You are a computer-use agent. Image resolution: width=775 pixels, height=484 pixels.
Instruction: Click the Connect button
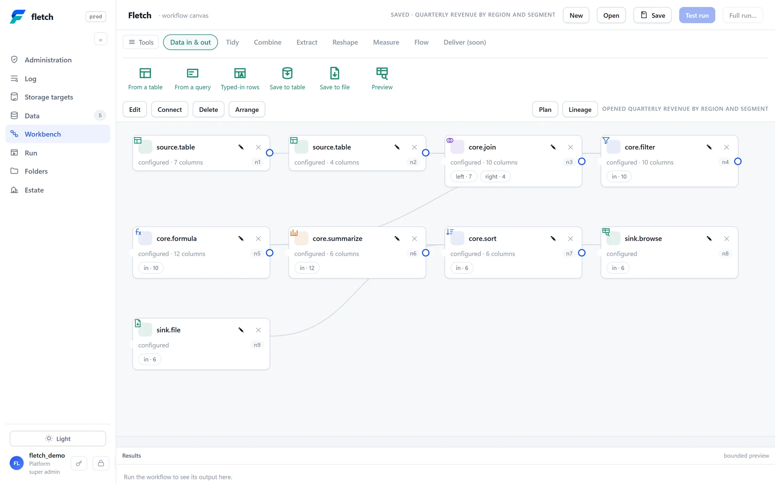[170, 110]
